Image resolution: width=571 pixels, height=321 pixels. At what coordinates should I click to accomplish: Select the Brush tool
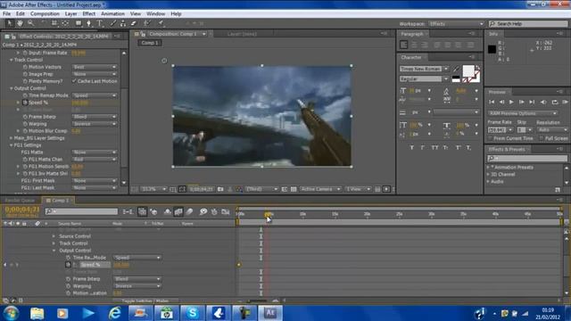tap(113, 23)
